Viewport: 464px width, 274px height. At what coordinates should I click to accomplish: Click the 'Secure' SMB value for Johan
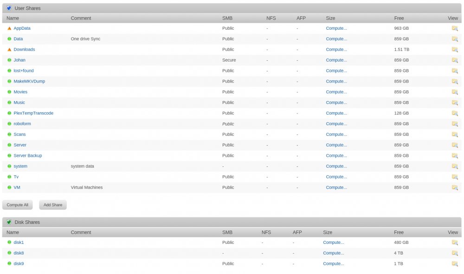229,60
